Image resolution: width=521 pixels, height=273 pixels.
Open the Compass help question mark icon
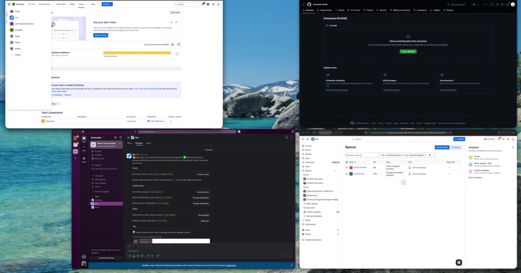point(208,4)
